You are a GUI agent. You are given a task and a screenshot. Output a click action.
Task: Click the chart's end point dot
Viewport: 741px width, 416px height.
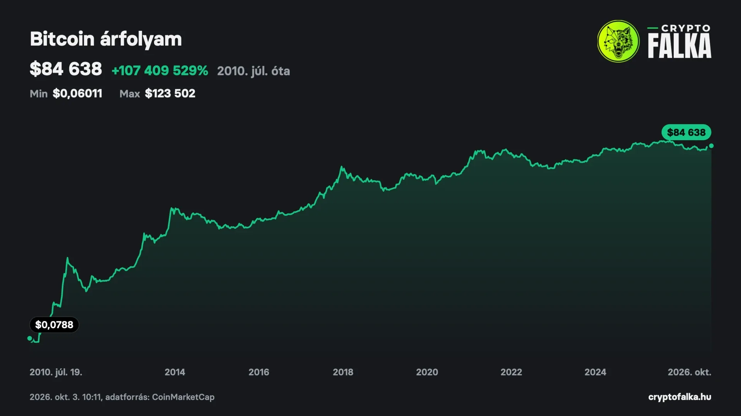[711, 146]
